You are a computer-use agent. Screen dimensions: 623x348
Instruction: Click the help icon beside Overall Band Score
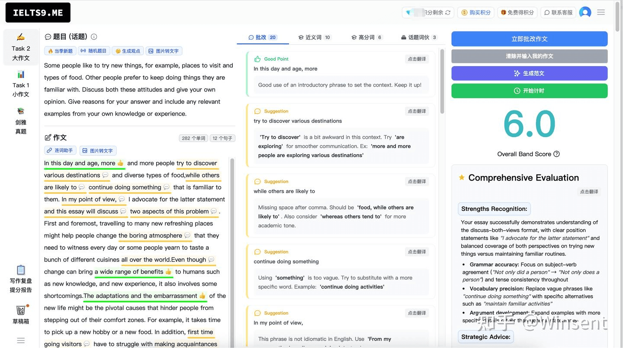click(556, 154)
